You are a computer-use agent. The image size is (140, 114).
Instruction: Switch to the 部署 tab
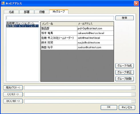(x=27, y=12)
